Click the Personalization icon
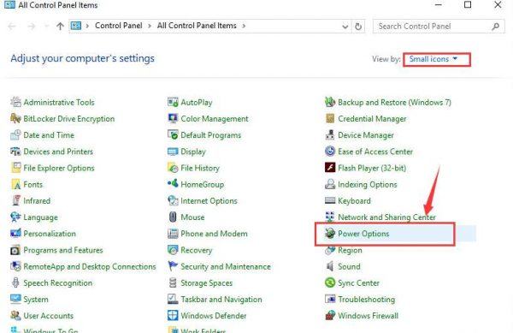The image size is (513, 333). coord(15,233)
